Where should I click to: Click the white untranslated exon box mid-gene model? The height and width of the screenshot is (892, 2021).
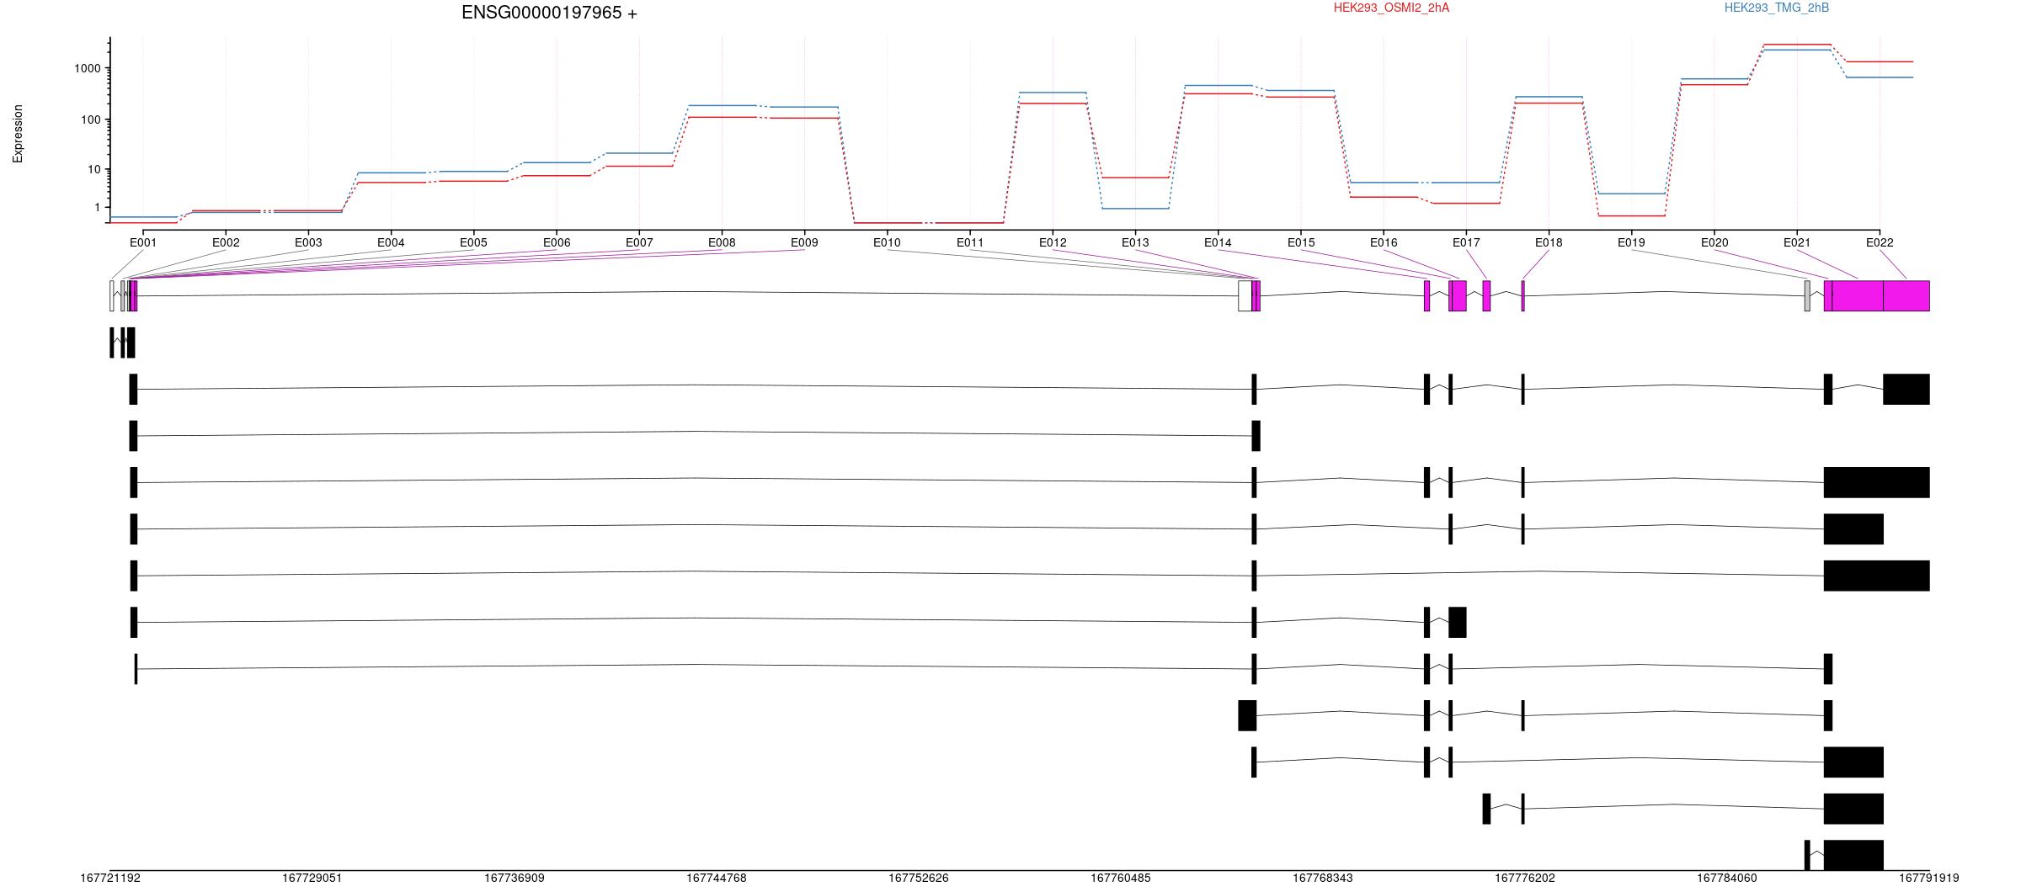click(x=1245, y=296)
